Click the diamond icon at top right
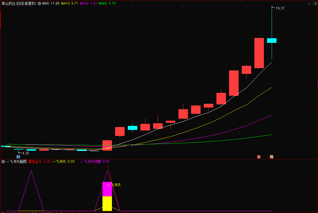 tap(309, 3)
